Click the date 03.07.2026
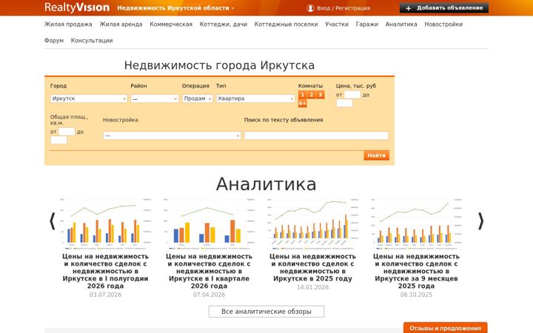 click(x=105, y=295)
